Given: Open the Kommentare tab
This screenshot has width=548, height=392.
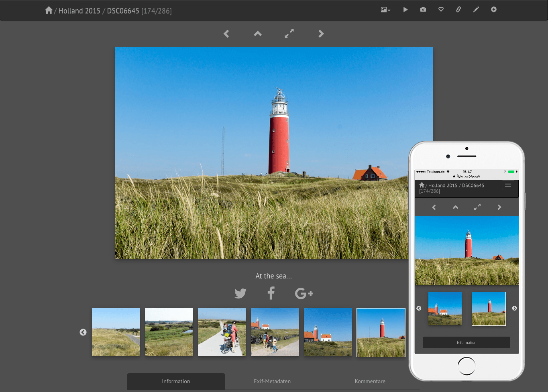Looking at the screenshot, I should tap(370, 381).
